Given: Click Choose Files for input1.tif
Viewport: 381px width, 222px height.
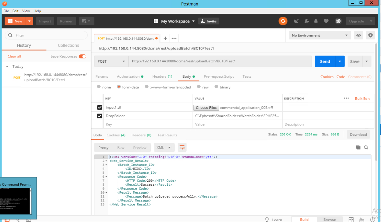Looking at the screenshot, I should click(x=206, y=108).
